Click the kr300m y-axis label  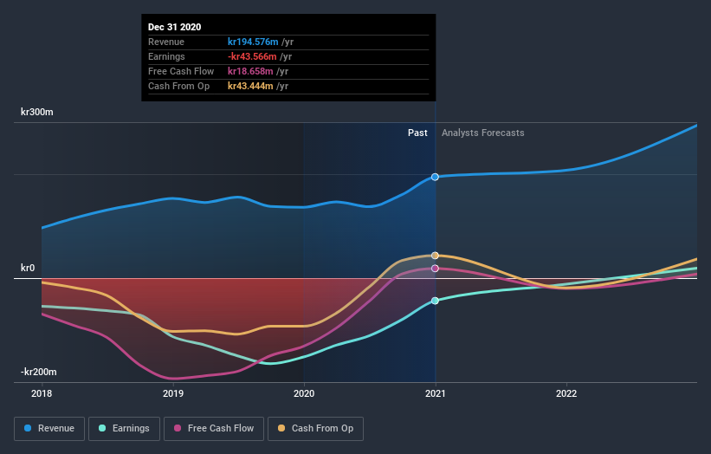tap(37, 112)
